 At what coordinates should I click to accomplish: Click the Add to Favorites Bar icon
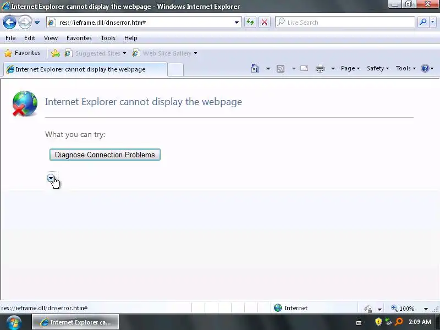pyautogui.click(x=56, y=53)
